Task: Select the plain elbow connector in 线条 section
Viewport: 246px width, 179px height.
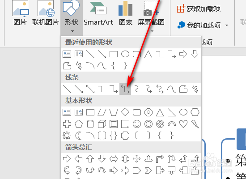Action: coord(102,89)
